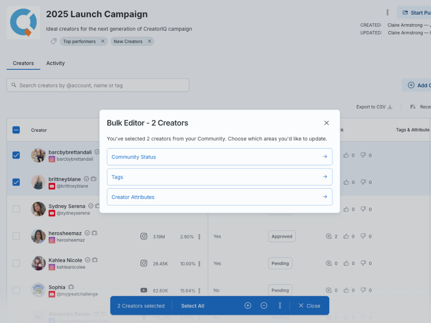Screen dimensions: 431x323
Task: Check the herosheemaz creator checkbox
Action: (16, 236)
